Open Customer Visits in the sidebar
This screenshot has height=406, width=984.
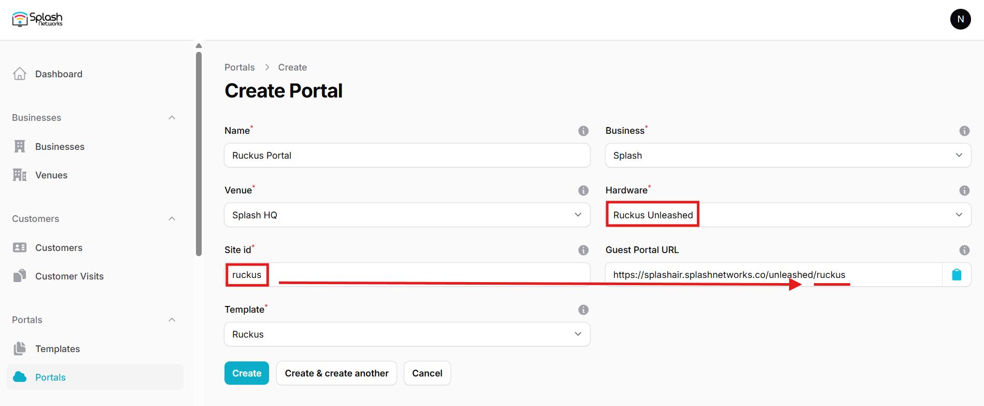69,276
